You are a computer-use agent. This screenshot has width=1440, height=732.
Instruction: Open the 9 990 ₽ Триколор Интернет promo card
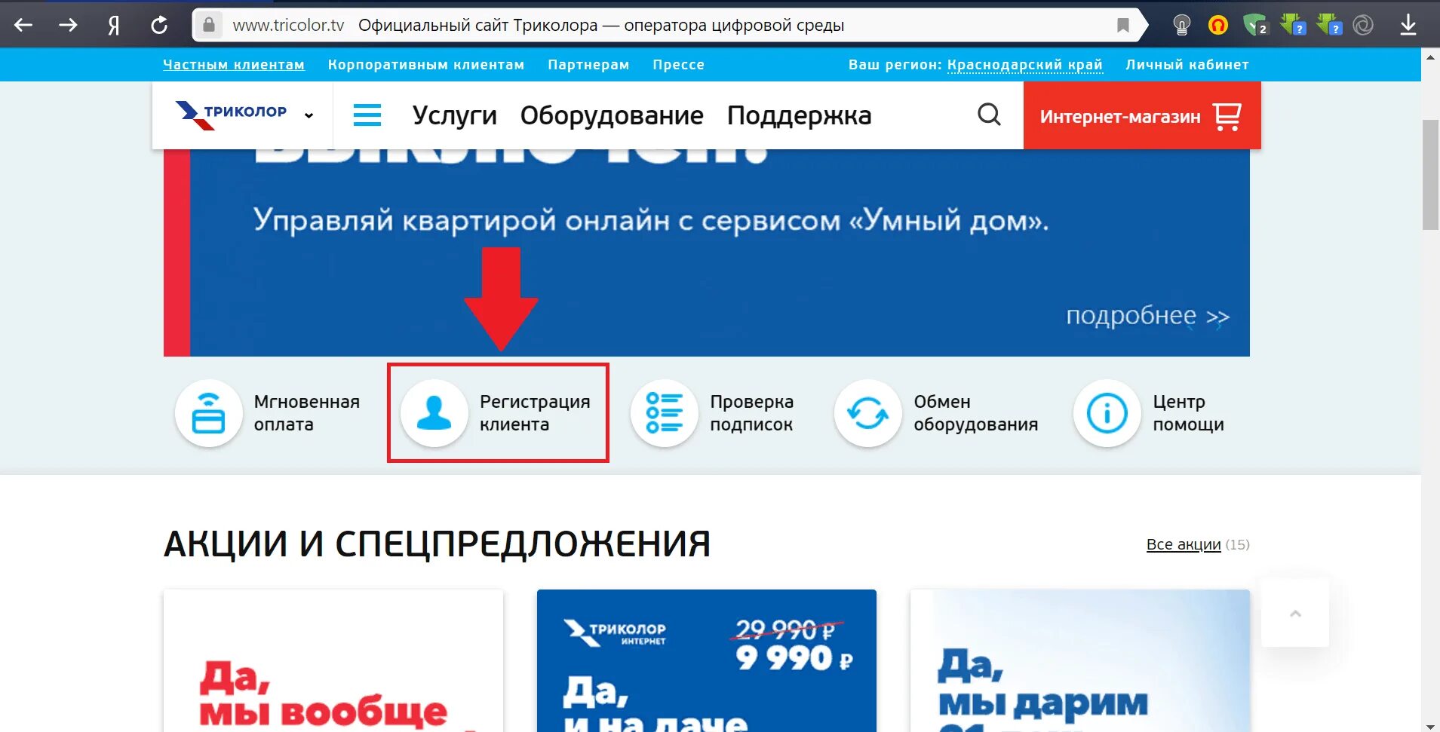click(x=707, y=661)
